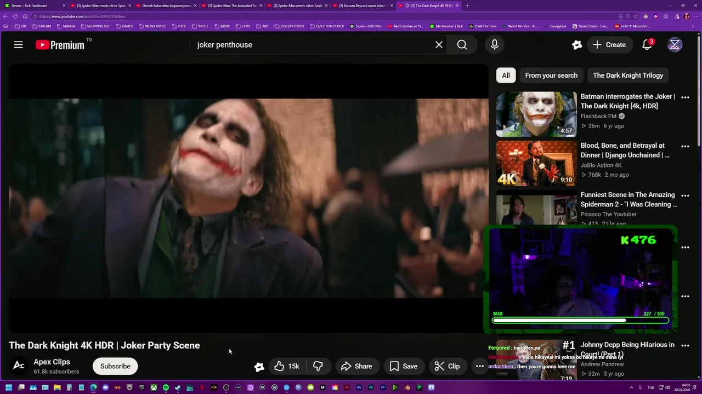Launch Photoshop from the taskbar
Screen dimensions: 702x394
(371, 387)
